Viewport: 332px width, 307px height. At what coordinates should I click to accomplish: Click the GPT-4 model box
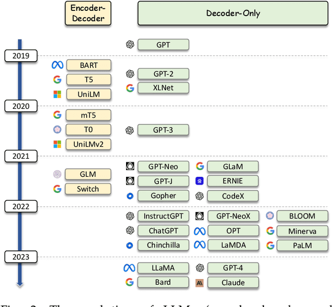(232, 268)
